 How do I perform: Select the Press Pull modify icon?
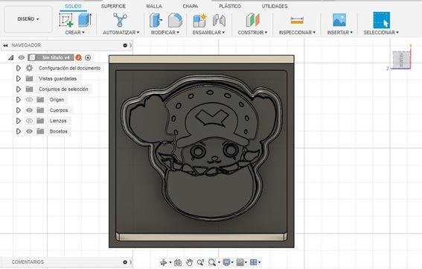pos(156,20)
